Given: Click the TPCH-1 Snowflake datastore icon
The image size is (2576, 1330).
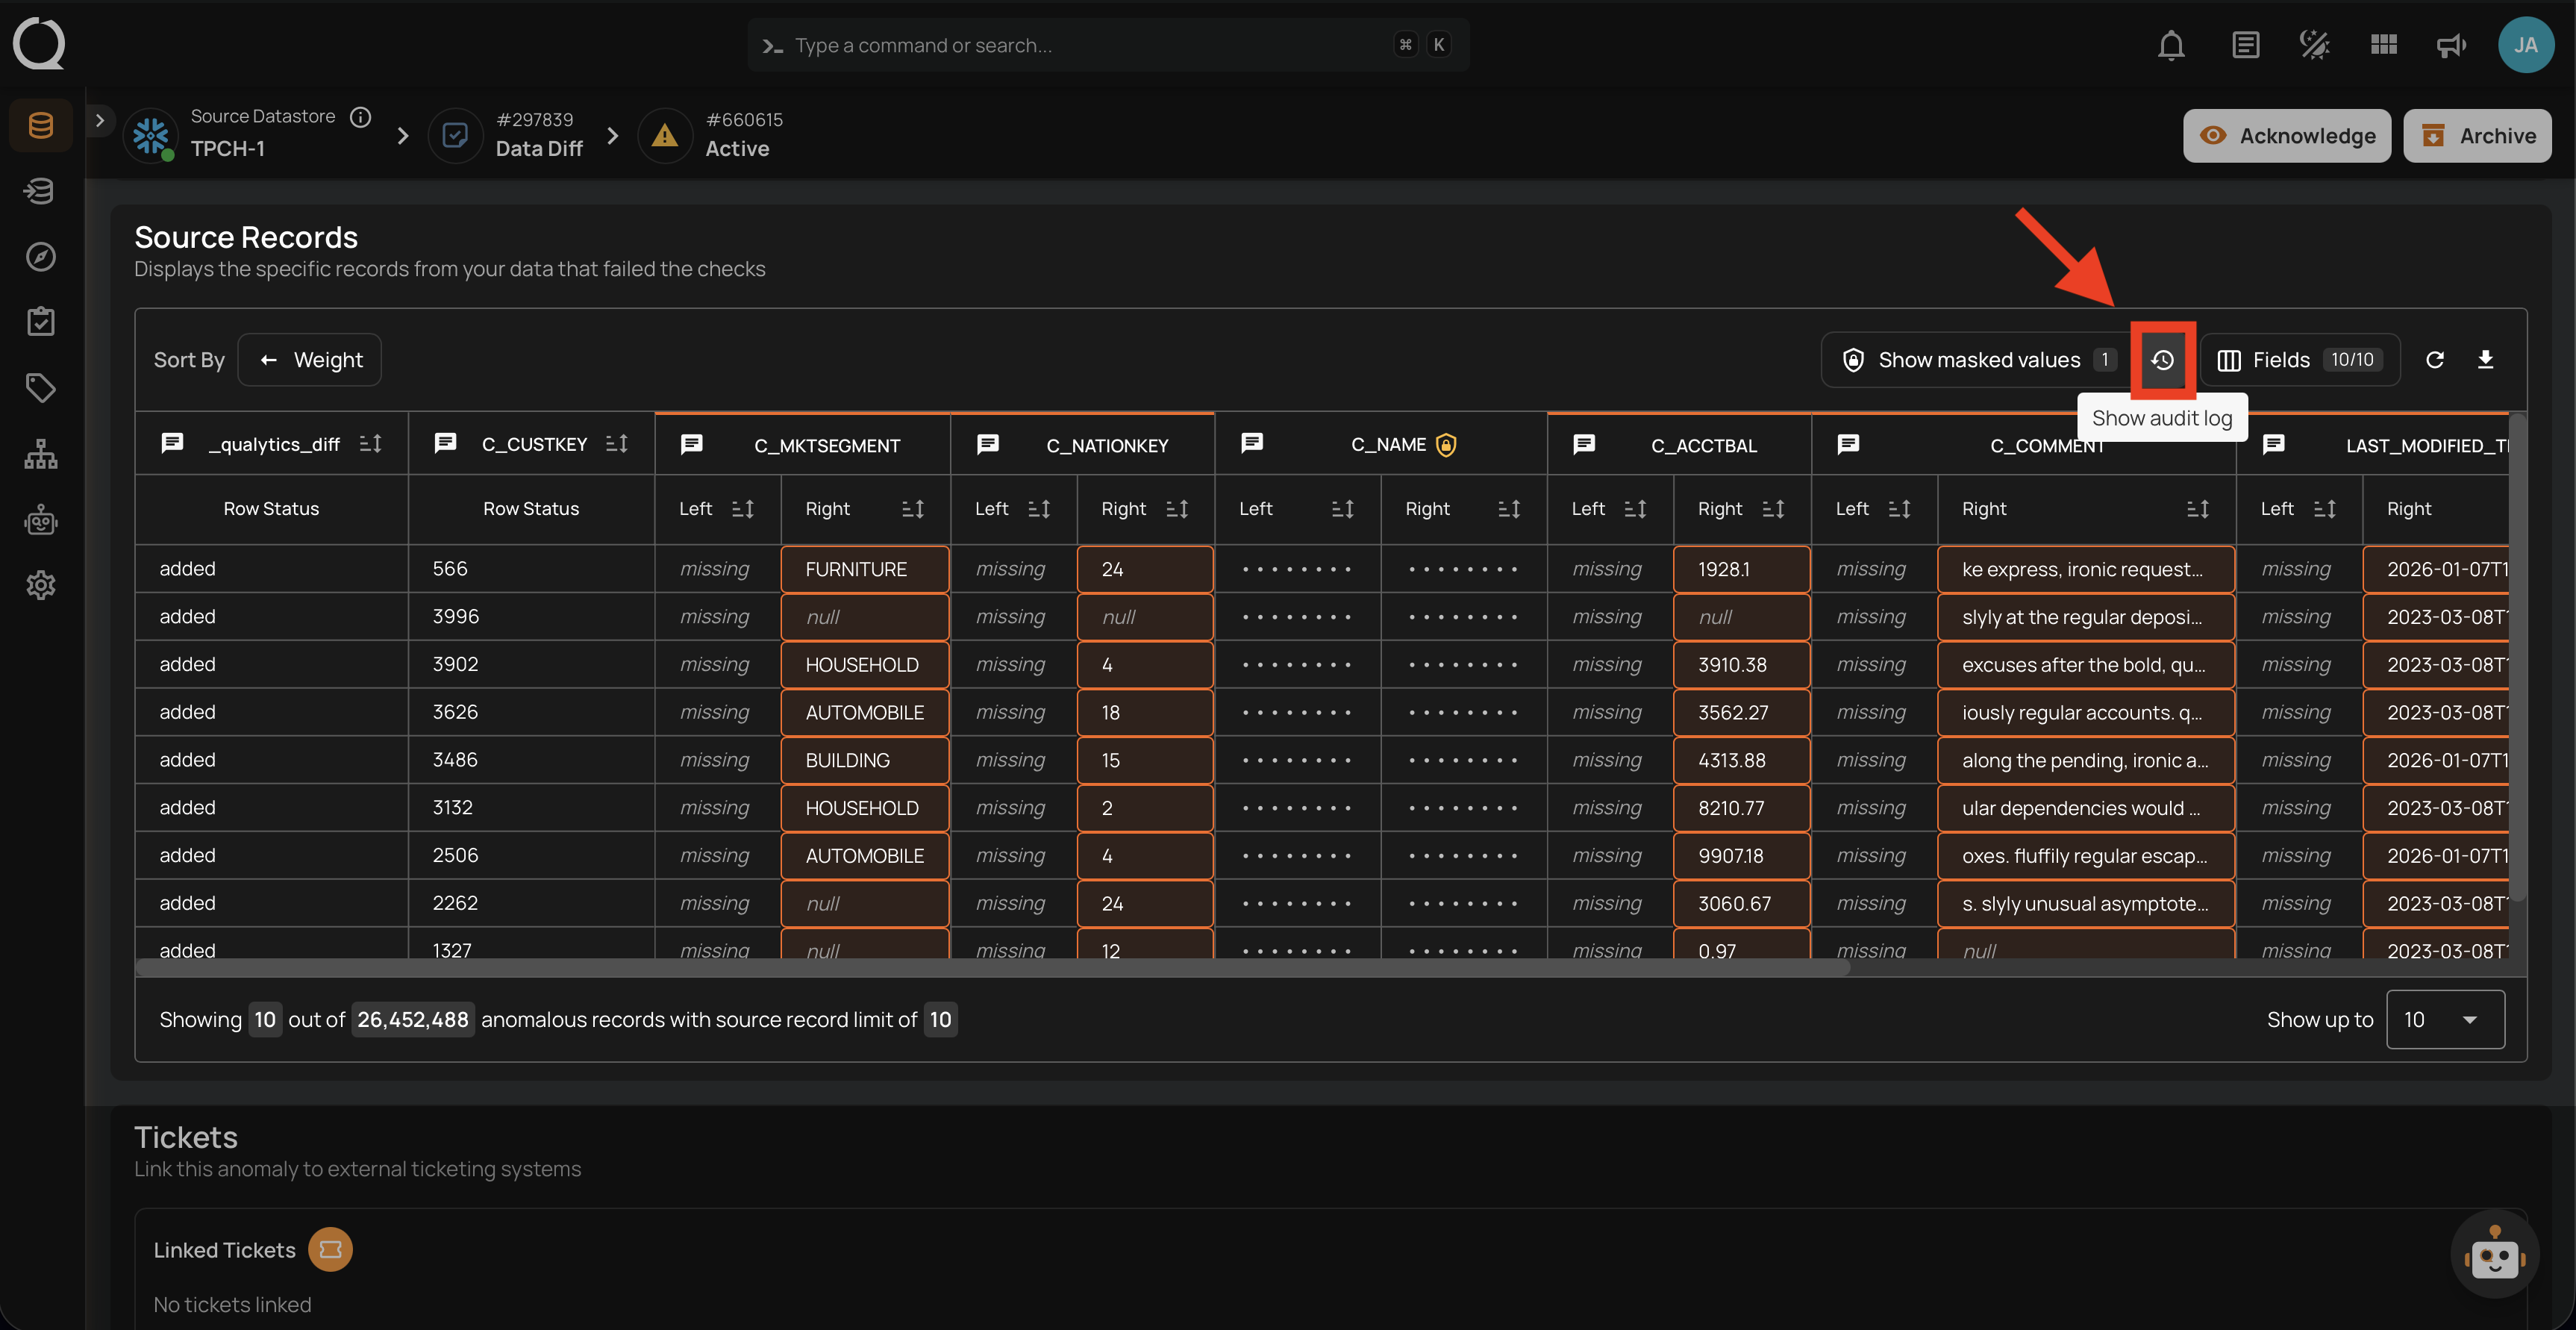Looking at the screenshot, I should pyautogui.click(x=151, y=136).
